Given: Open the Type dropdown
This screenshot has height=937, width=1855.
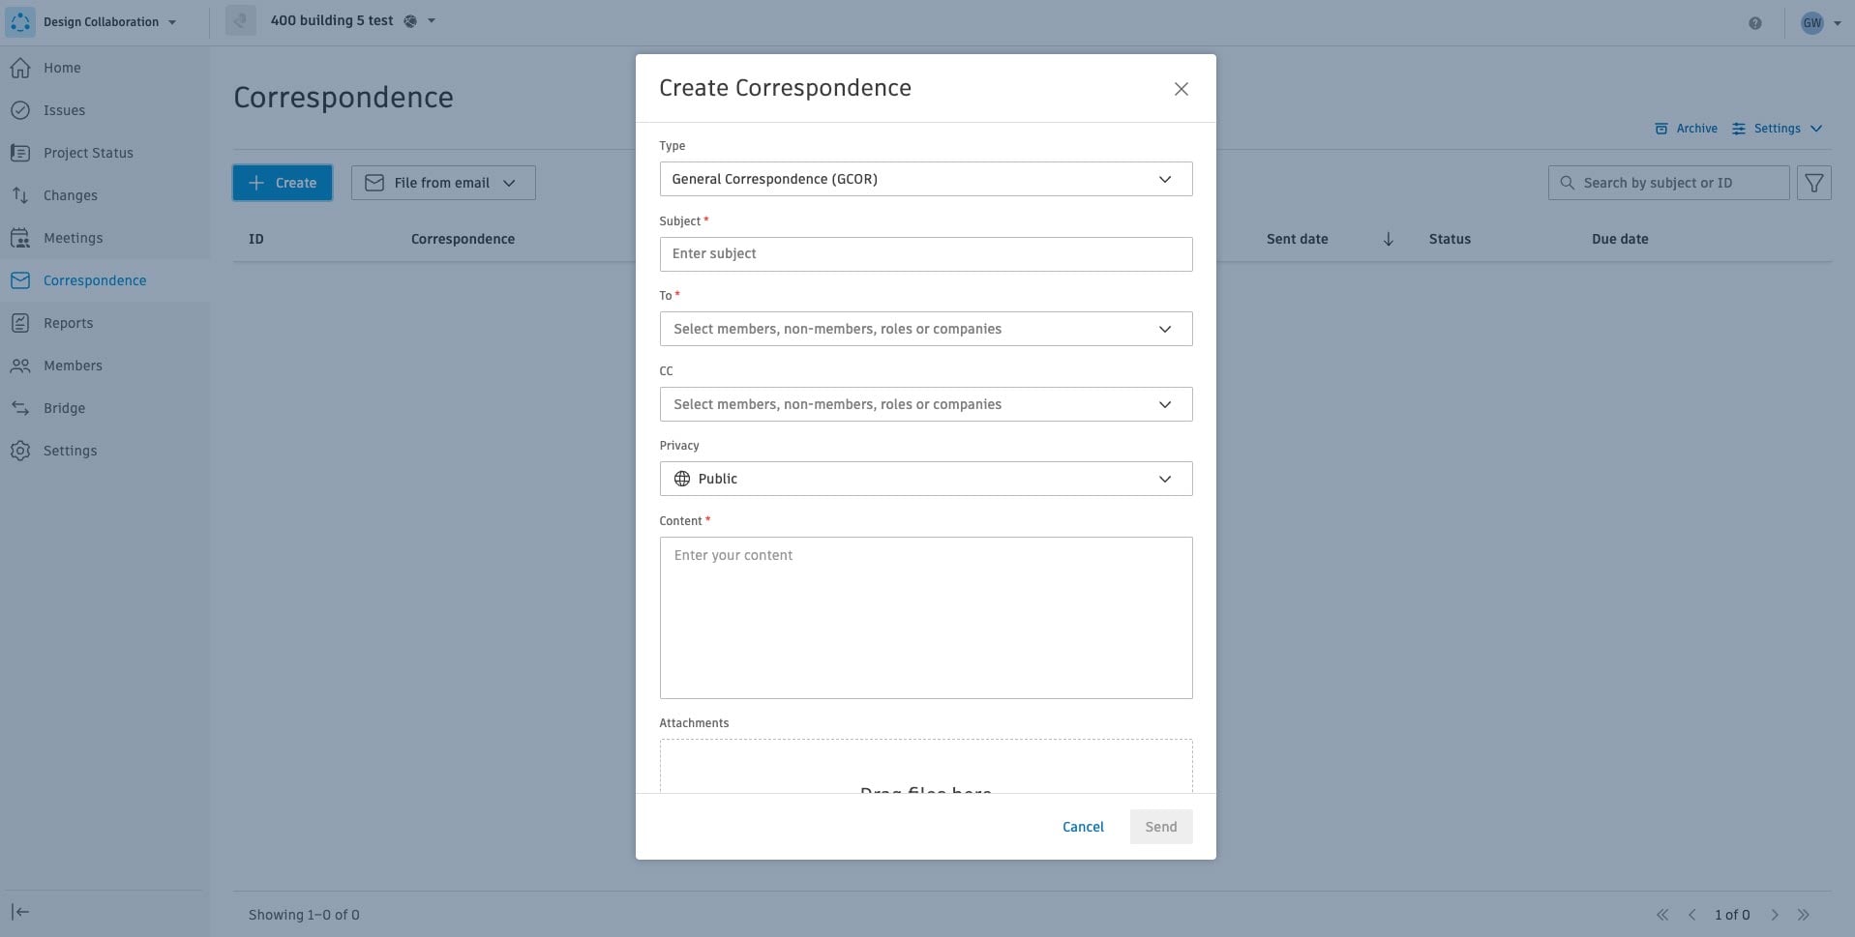Looking at the screenshot, I should point(925,179).
